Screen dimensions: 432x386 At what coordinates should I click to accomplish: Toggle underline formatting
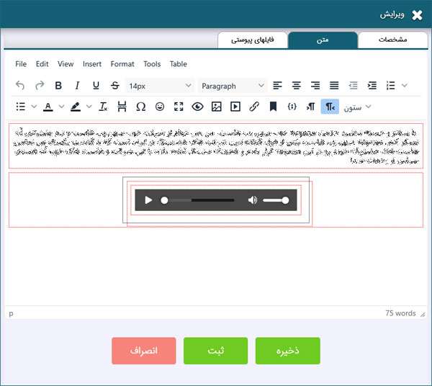click(96, 86)
